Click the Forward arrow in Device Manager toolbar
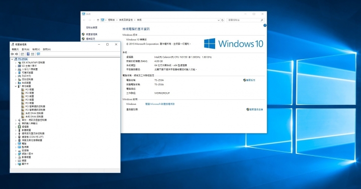This screenshot has height=189, width=361. pos(17,54)
